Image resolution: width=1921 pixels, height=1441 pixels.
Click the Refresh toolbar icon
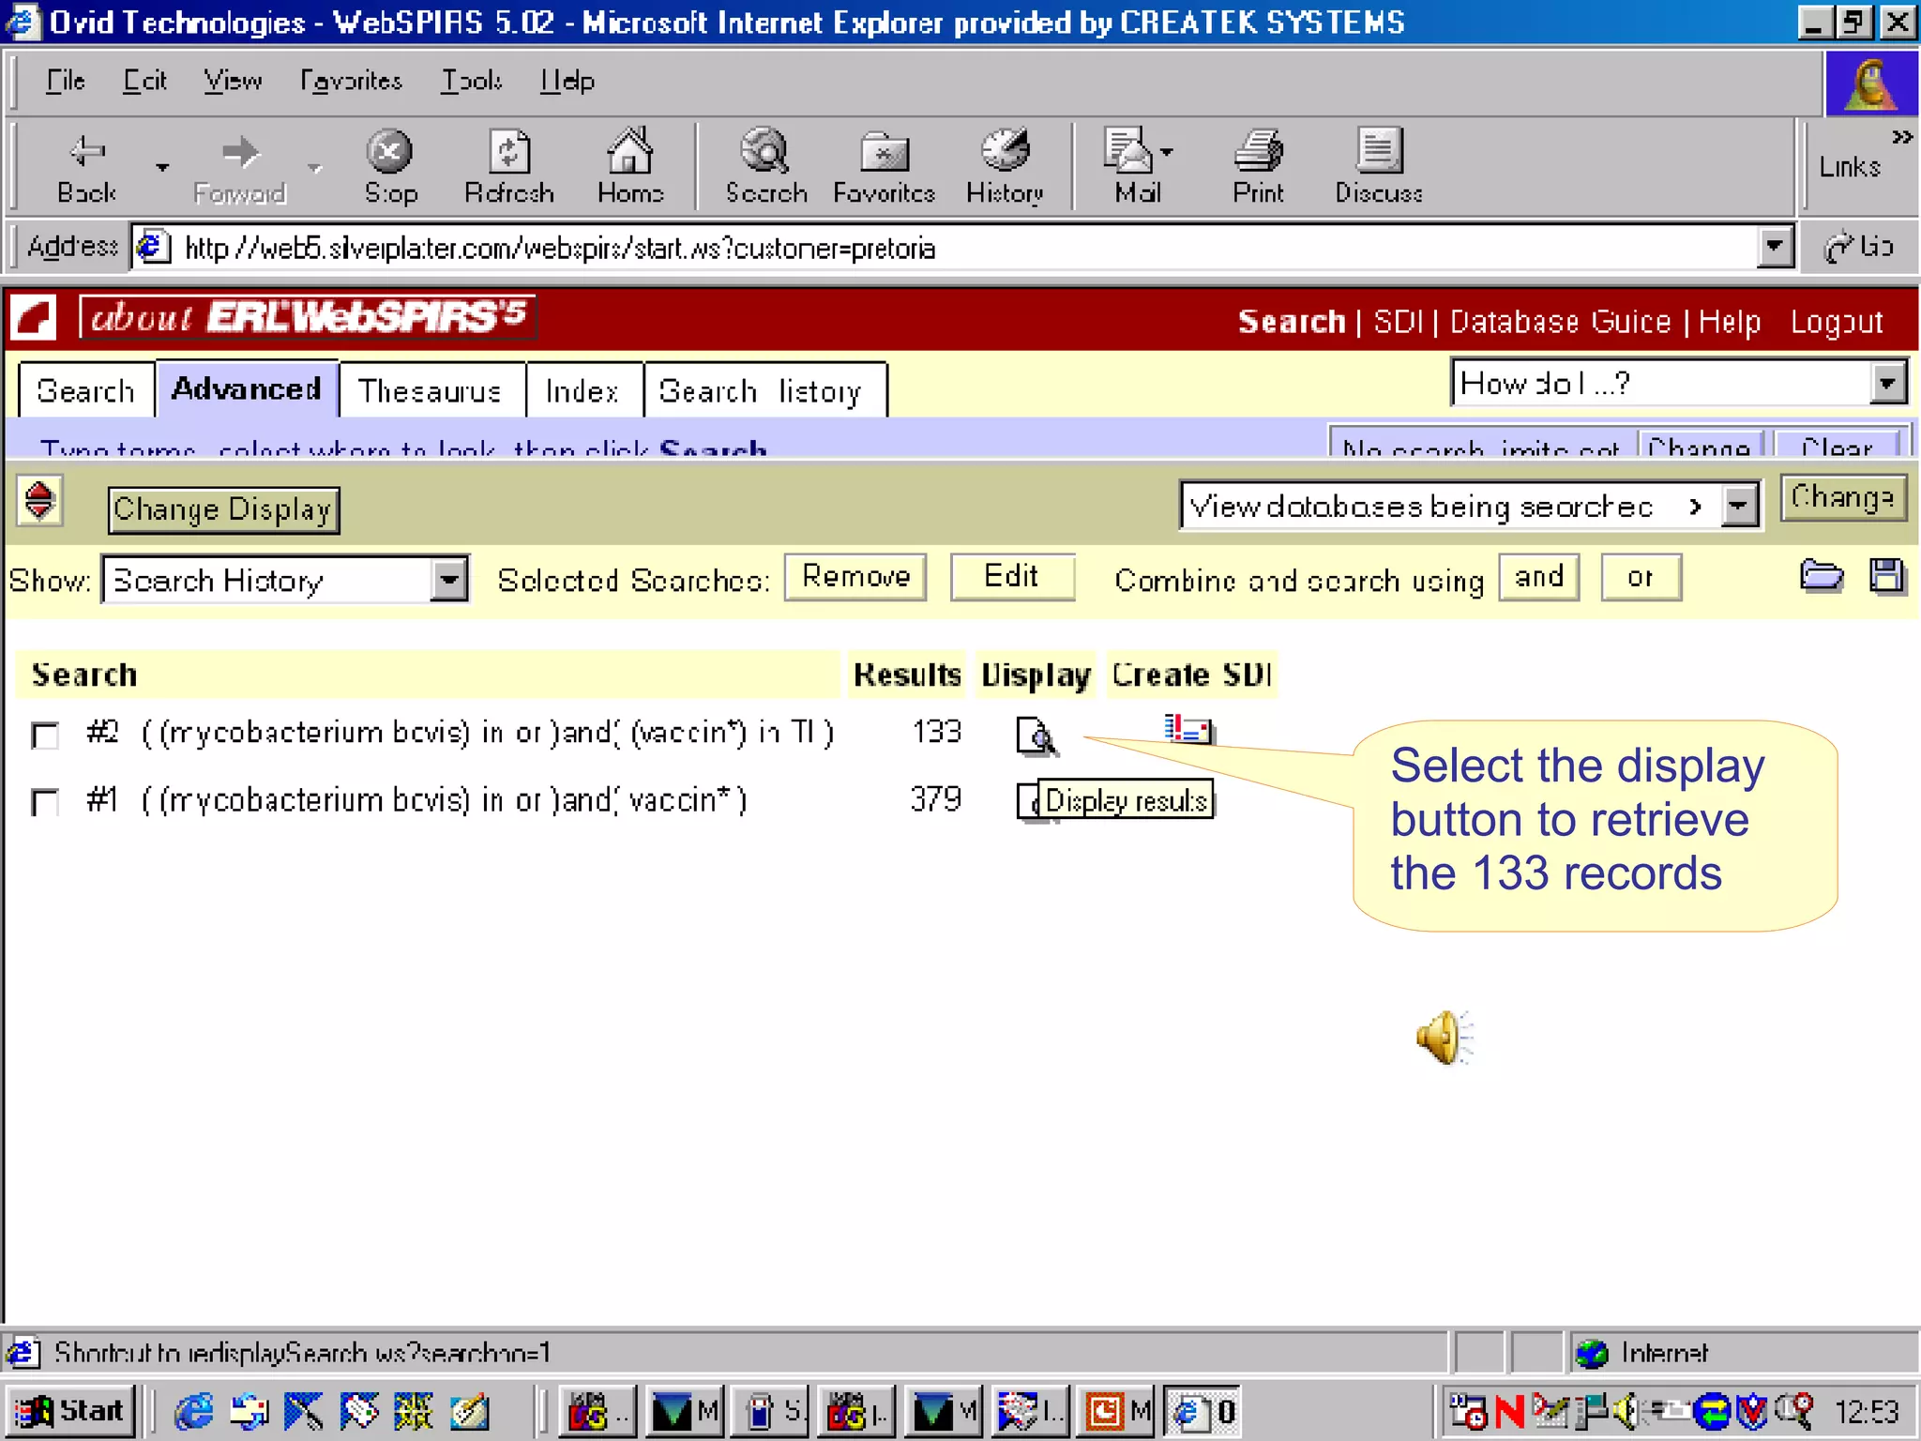pos(509,167)
